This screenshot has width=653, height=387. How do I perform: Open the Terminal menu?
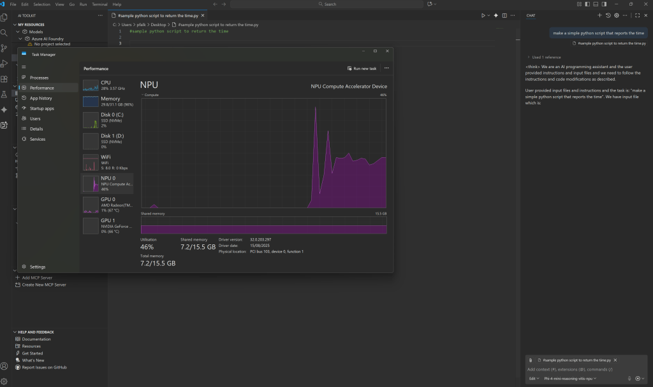tap(99, 4)
